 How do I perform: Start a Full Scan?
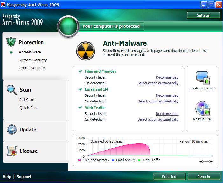tap(27, 100)
